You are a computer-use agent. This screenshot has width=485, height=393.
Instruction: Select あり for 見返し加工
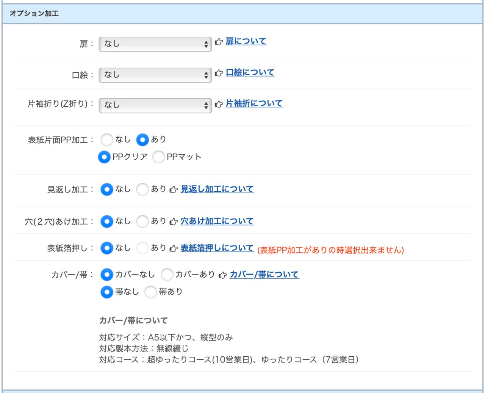pos(142,189)
